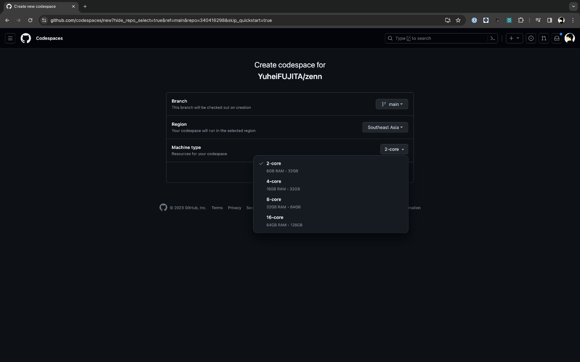580x362 pixels.
Task: Open the notifications inbox icon
Action: (x=557, y=38)
